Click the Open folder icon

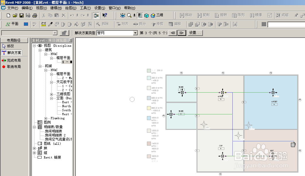[15, 15]
